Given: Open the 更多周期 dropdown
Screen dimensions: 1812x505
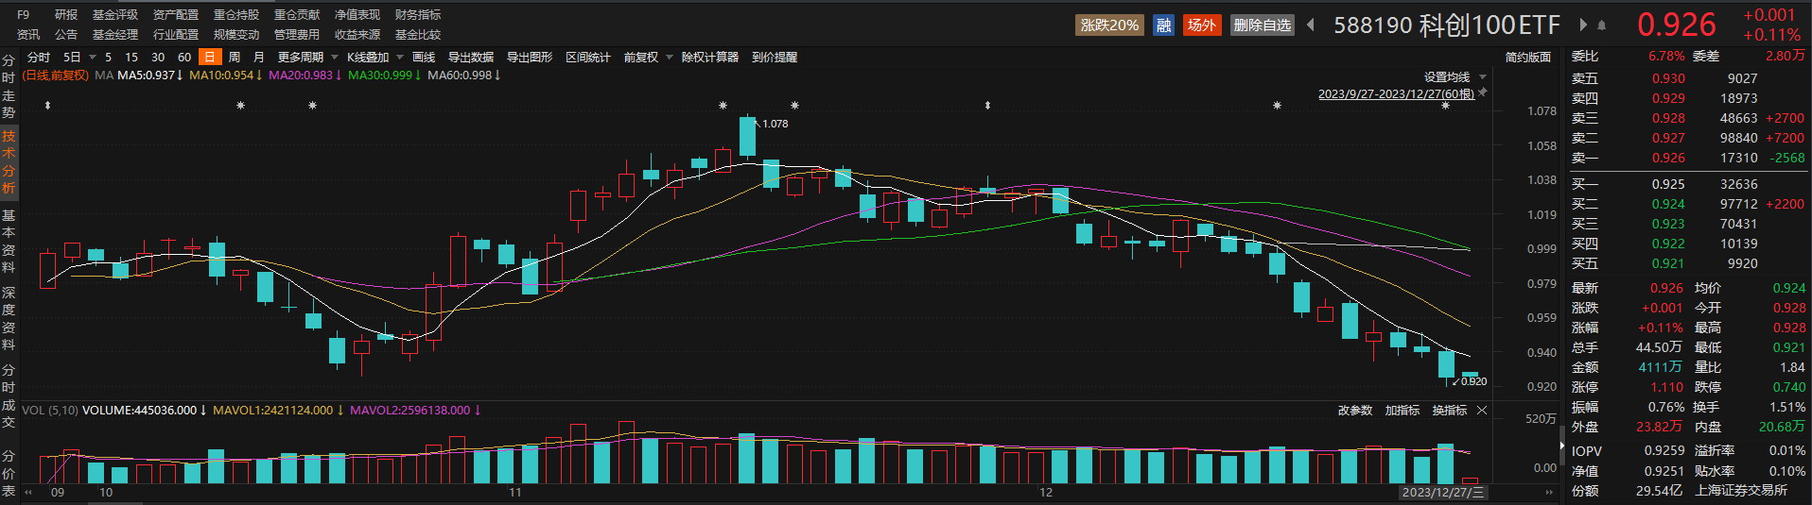Looking at the screenshot, I should [x=306, y=58].
